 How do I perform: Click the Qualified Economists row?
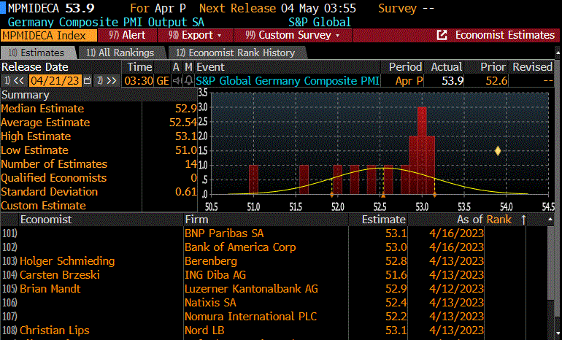(99, 178)
